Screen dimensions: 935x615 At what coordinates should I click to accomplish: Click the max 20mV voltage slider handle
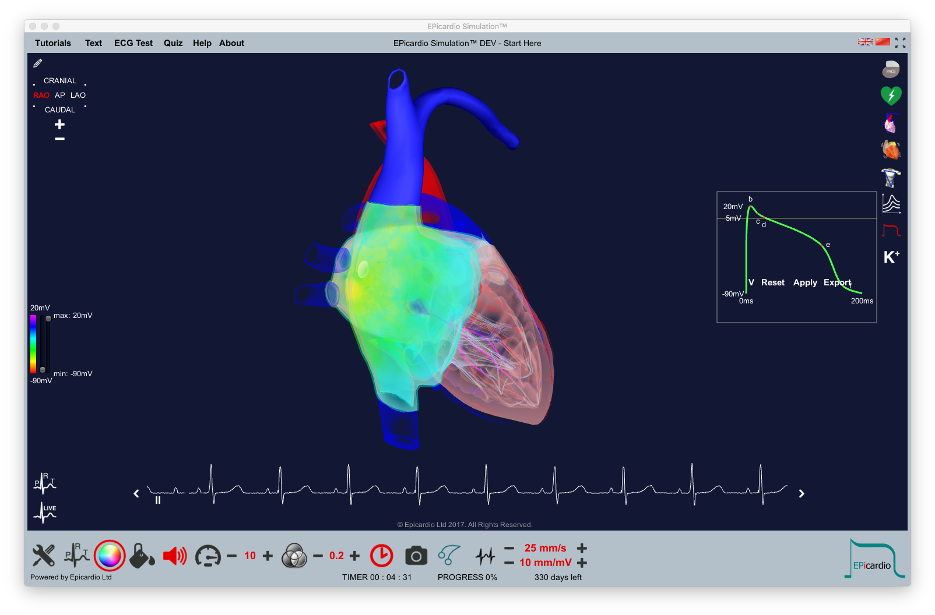[48, 319]
